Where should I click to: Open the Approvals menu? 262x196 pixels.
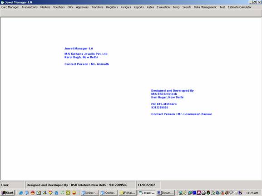[82, 7]
